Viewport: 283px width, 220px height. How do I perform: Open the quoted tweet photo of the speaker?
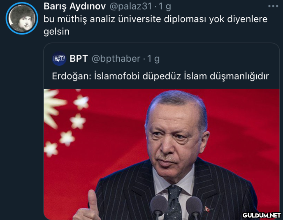pos(162,154)
